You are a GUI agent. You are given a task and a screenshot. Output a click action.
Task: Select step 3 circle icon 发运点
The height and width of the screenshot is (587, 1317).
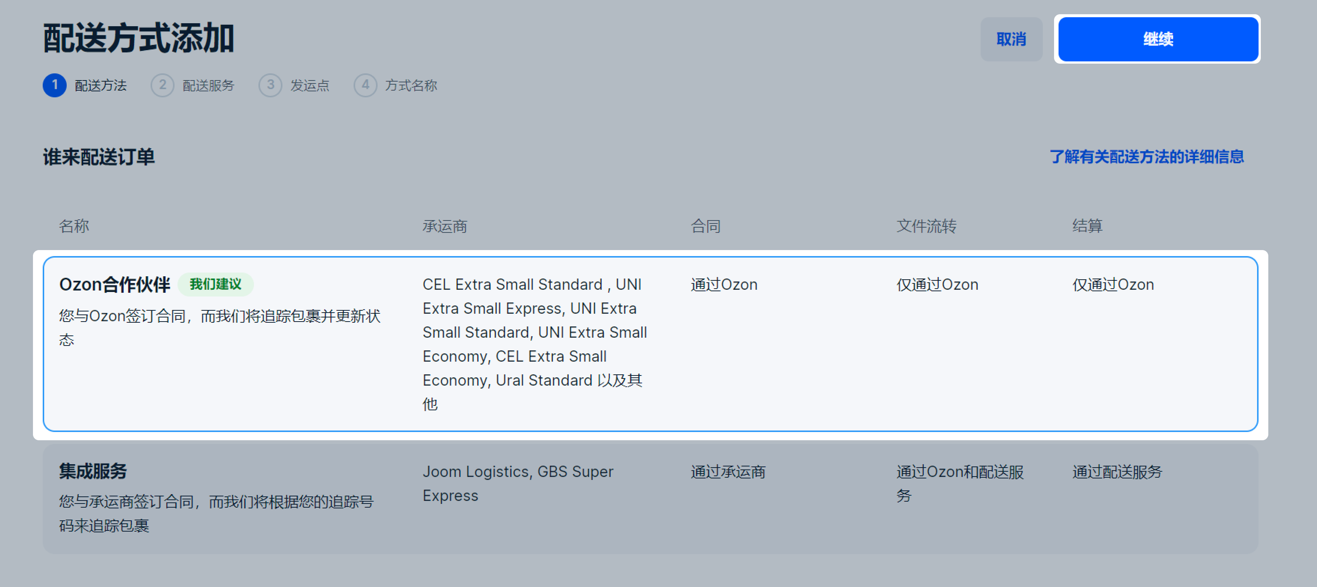pyautogui.click(x=270, y=85)
